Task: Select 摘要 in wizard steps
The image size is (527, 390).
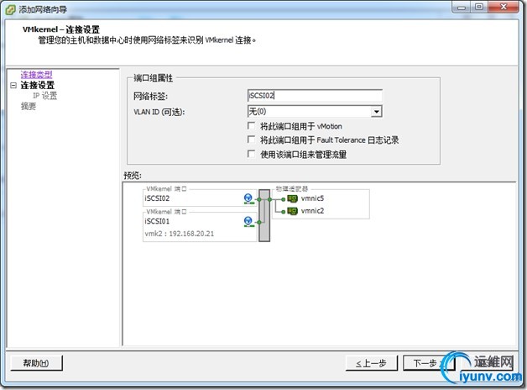Action: 29,107
